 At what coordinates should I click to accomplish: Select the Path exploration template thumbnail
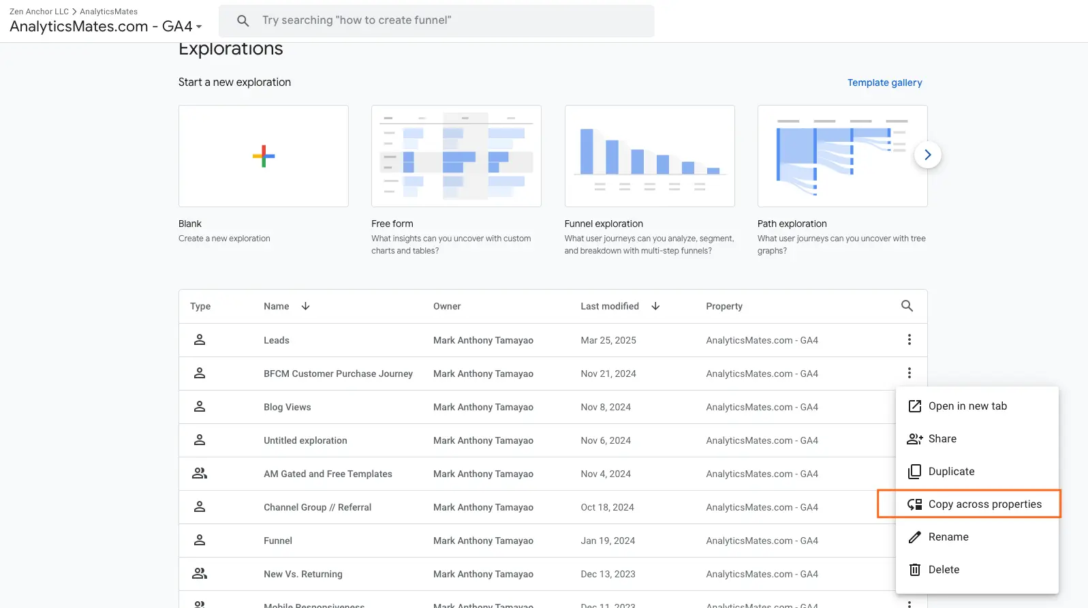(842, 156)
